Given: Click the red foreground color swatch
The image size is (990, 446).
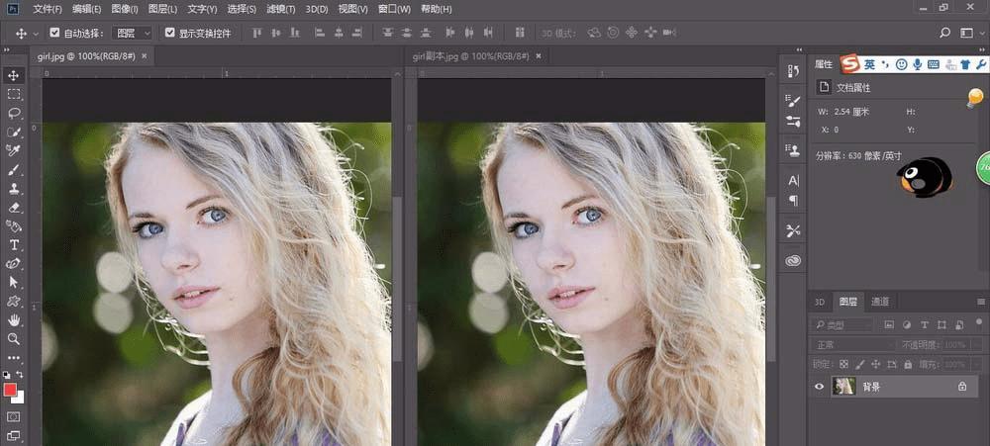Looking at the screenshot, I should pos(11,390).
